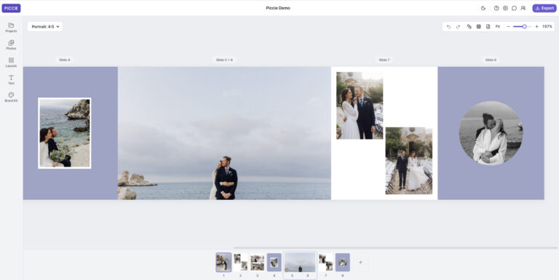Image resolution: width=559 pixels, height=280 pixels.
Task: Add a new slide with plus button
Action: [360, 263]
